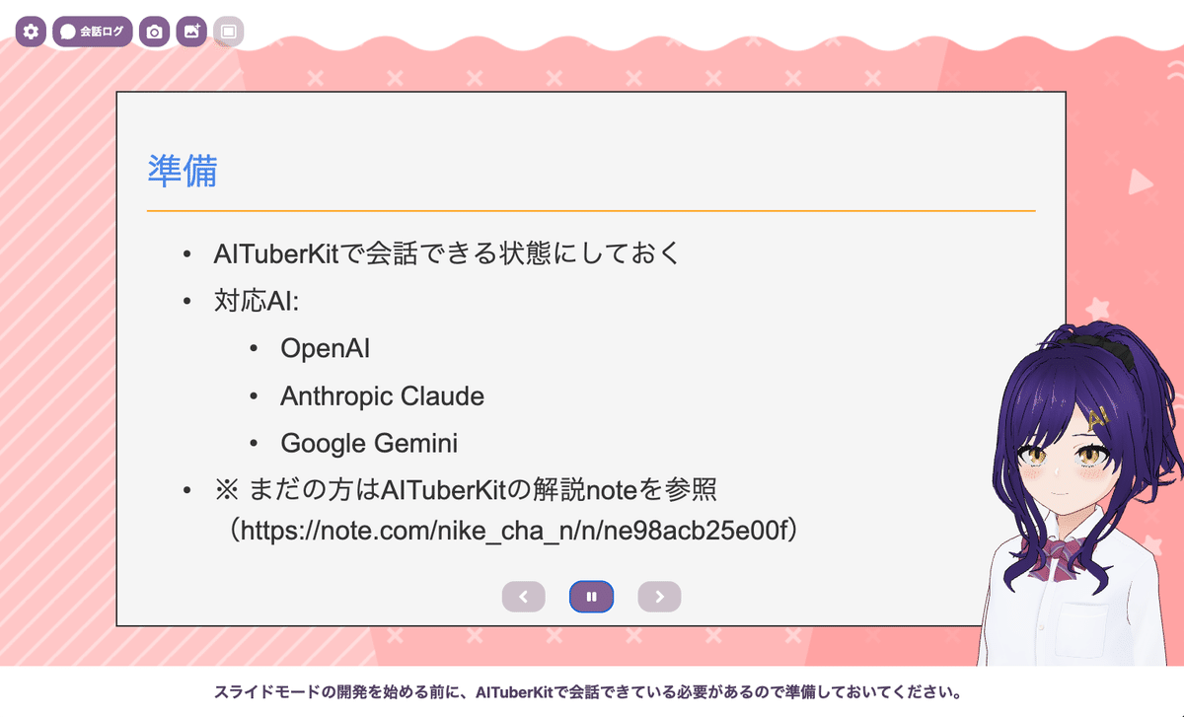Open the settings gear icon
Viewport: 1184px width, 717px height.
31,32
